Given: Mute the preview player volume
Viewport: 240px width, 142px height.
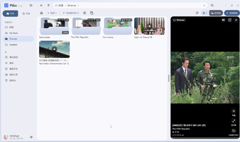Looking at the screenshot, I should (x=223, y=20).
